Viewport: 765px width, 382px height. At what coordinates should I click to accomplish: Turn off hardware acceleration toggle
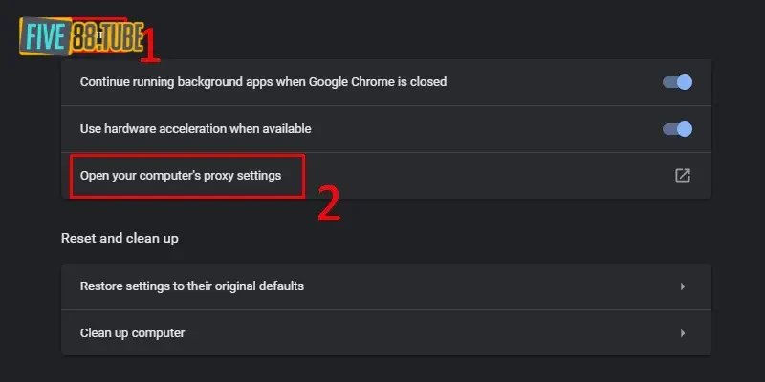677,129
